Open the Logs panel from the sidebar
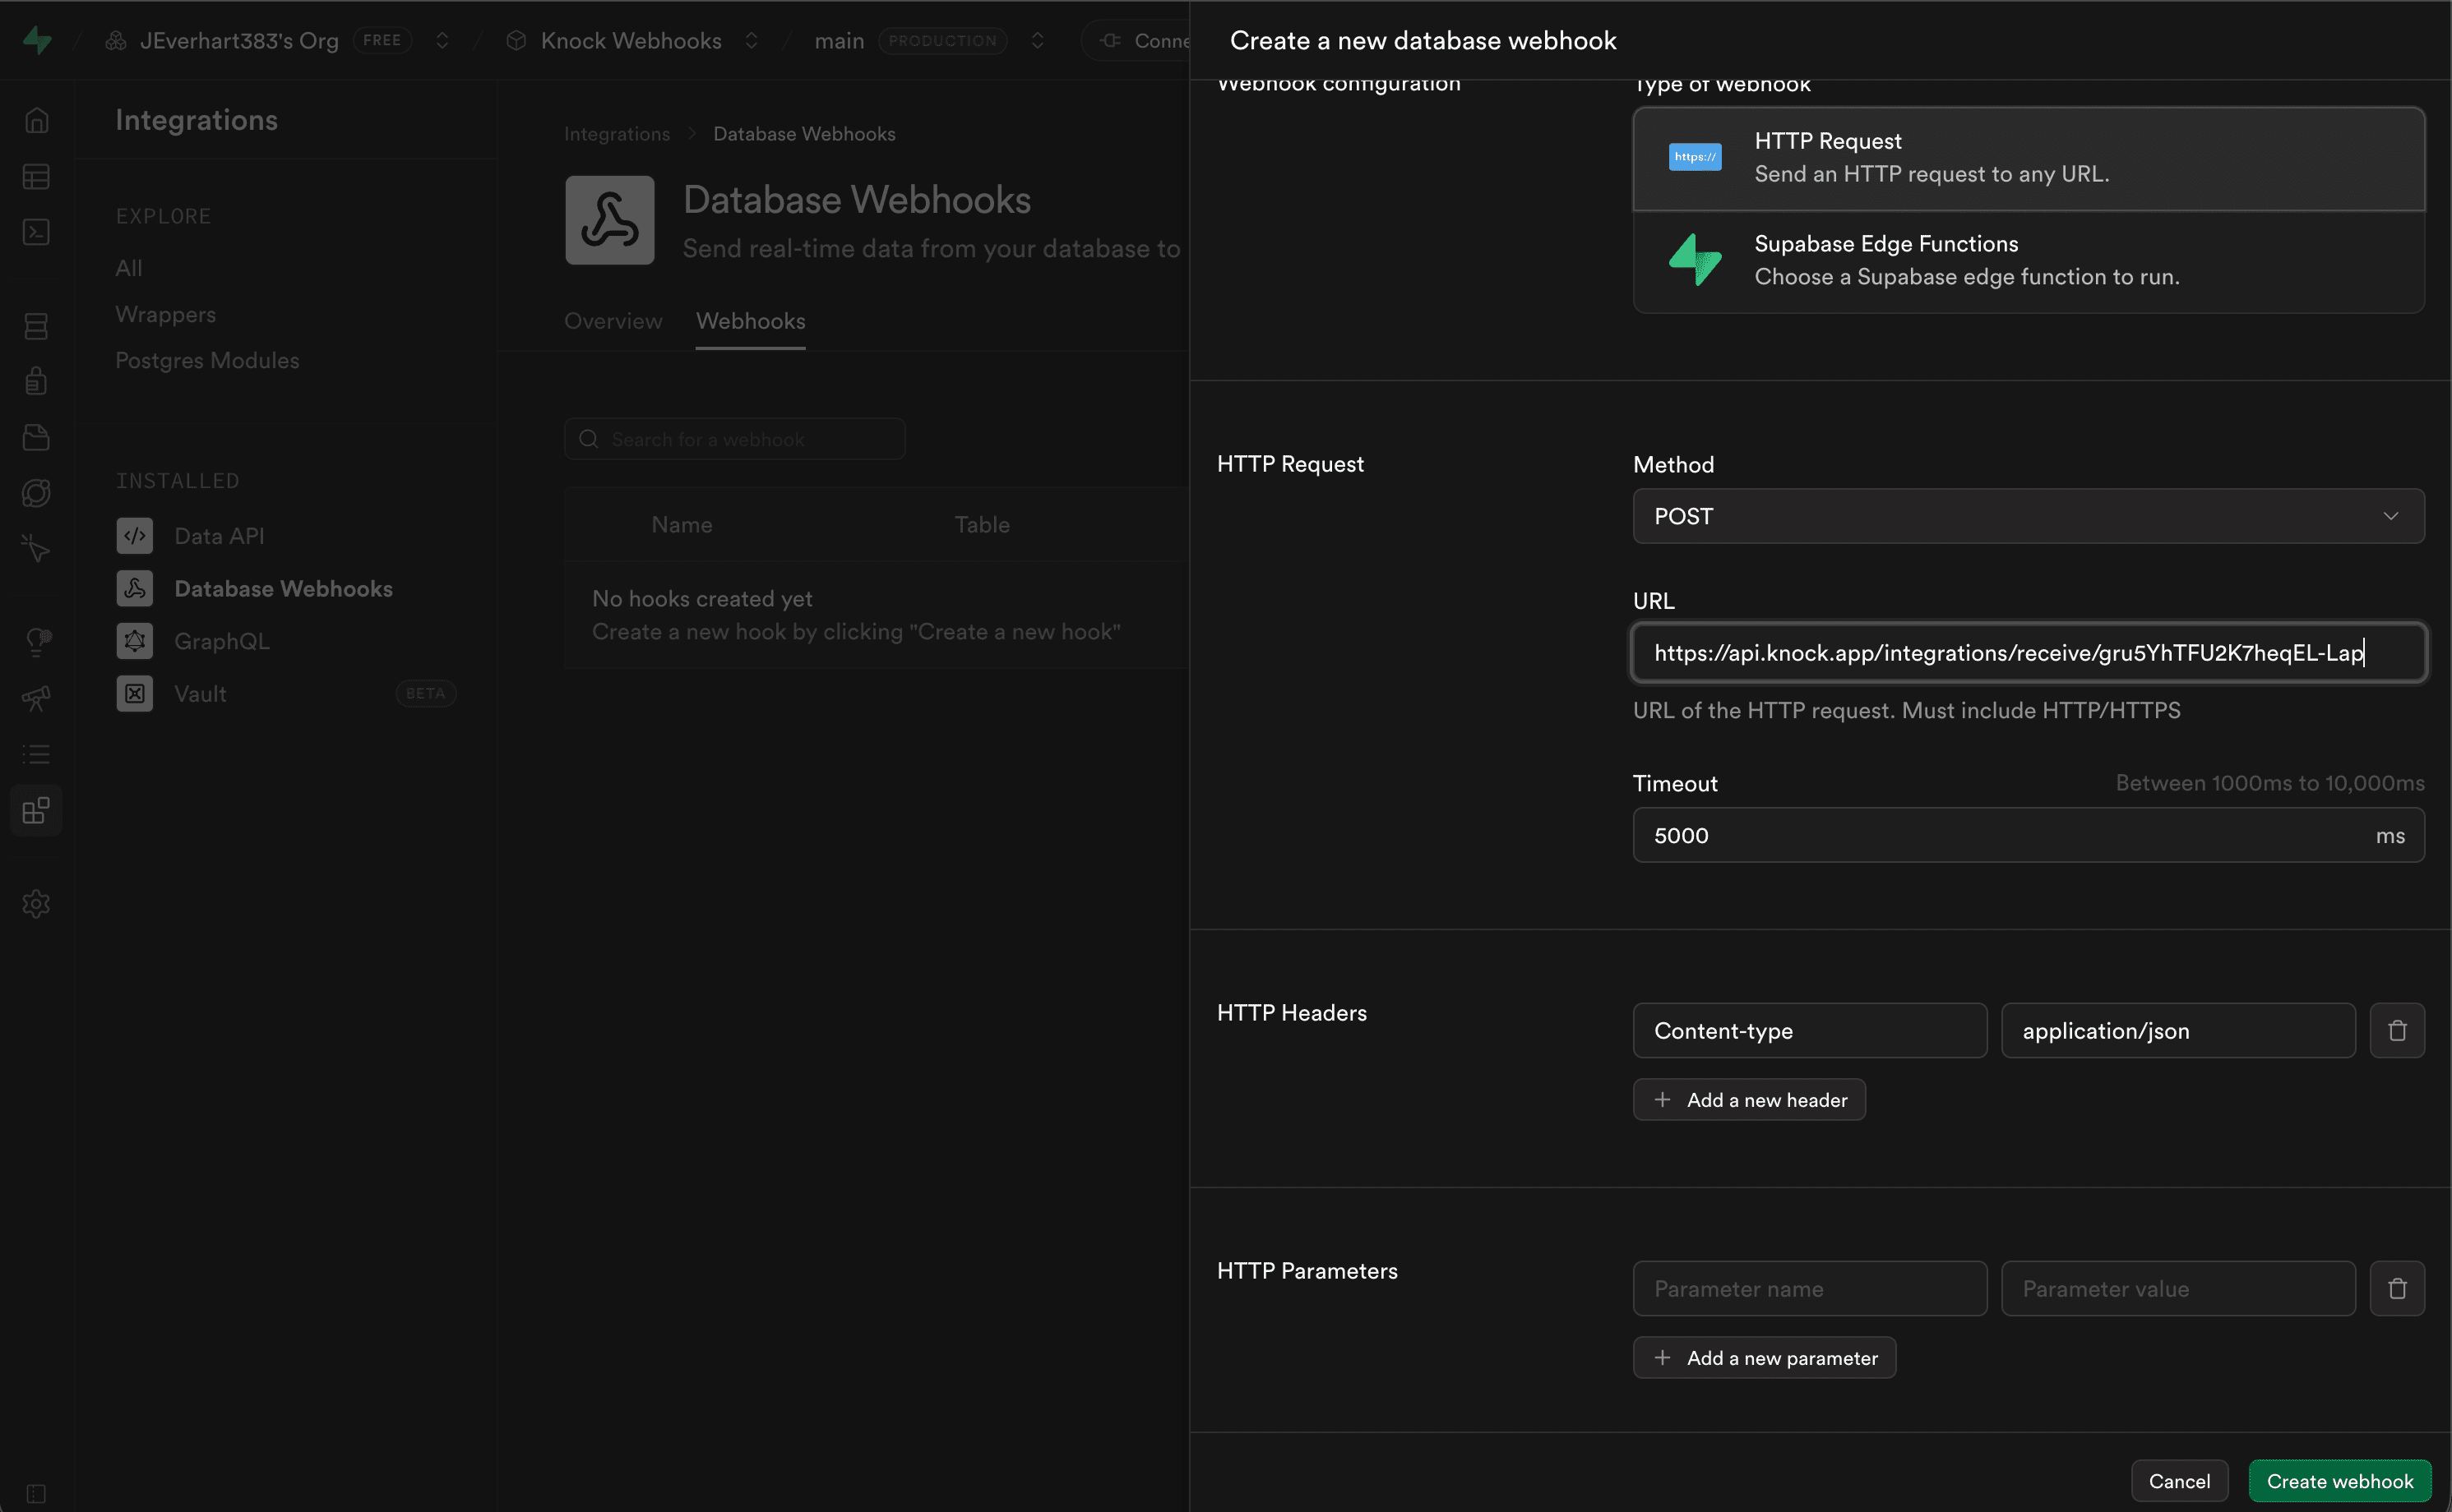2452x1512 pixels. [36, 753]
